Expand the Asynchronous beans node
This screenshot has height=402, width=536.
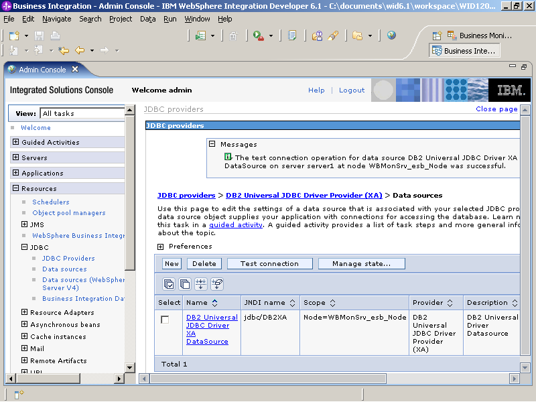(24, 324)
